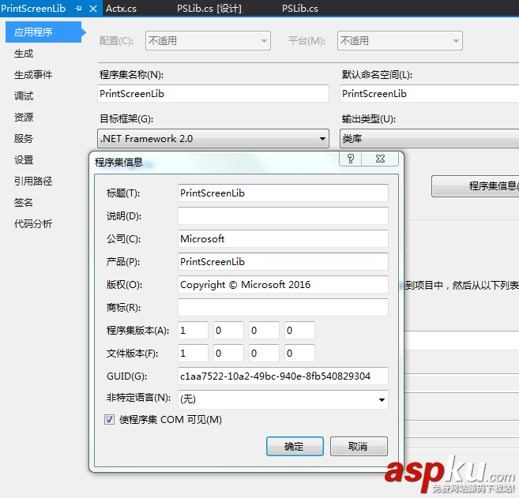Screen dimensions: 519x498
Task: Click the 程序集版本 minor number field
Action: point(229,331)
